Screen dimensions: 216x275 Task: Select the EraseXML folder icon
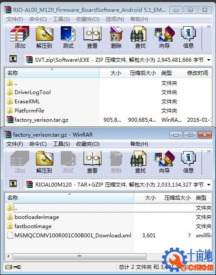point(10,101)
